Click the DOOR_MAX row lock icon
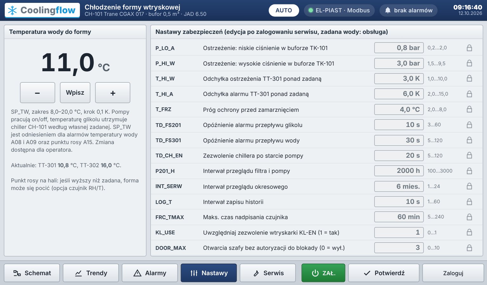This screenshot has width=487, height=285. tap(469, 248)
